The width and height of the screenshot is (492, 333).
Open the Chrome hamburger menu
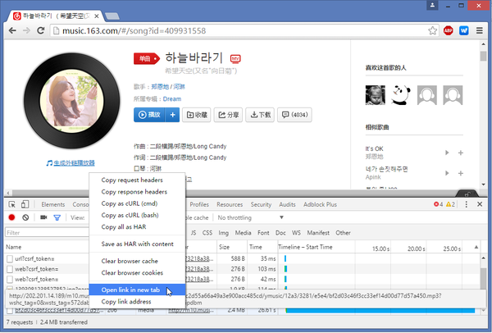pos(480,31)
